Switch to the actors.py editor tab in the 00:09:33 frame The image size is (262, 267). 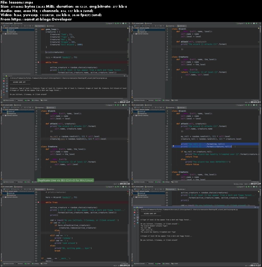51,189
